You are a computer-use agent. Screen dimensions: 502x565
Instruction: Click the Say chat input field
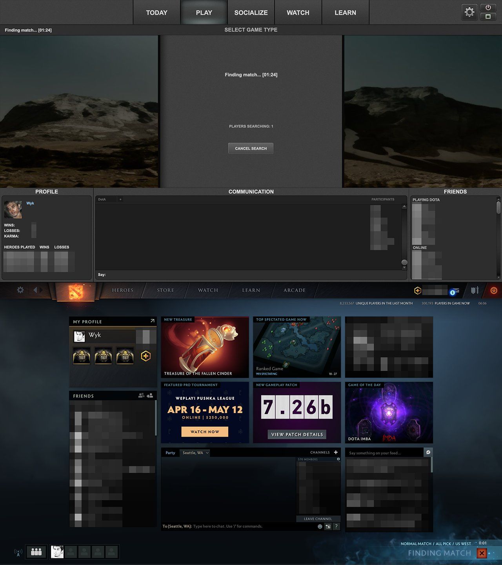(251, 275)
